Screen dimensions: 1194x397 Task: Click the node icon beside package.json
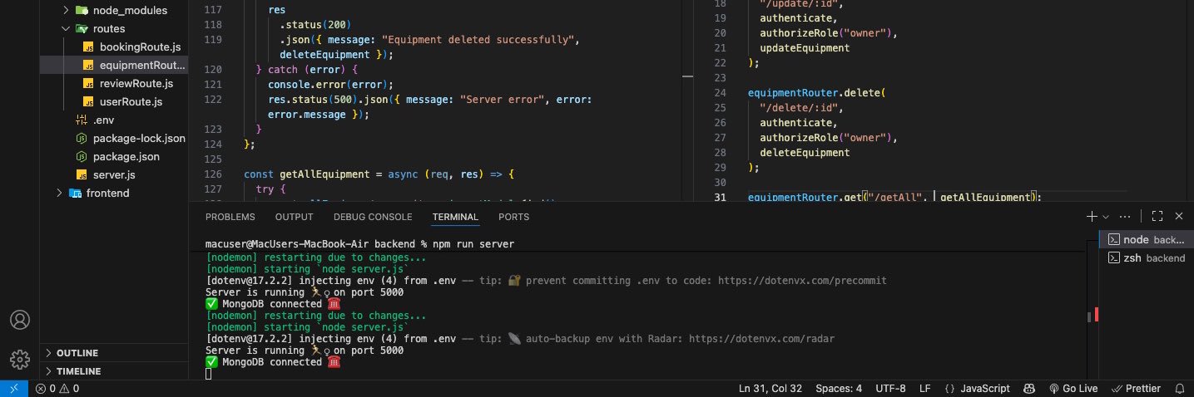[82, 157]
